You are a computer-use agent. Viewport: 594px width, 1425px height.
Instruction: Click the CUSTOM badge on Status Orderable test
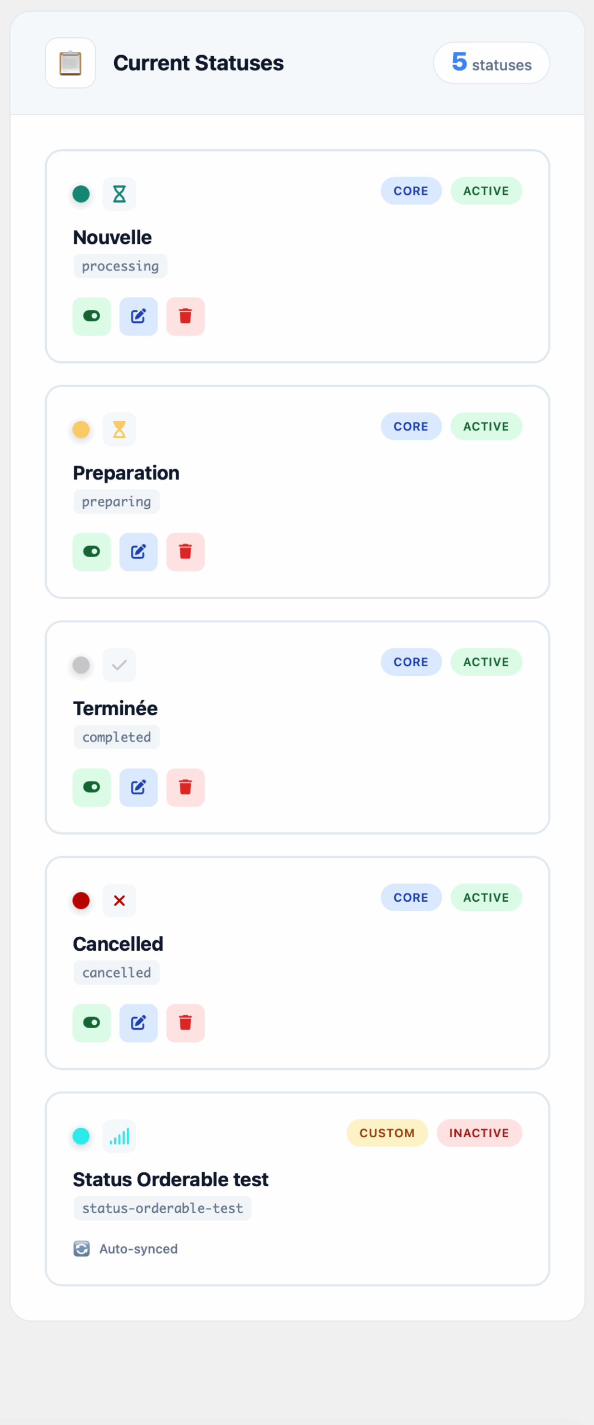coord(387,1133)
